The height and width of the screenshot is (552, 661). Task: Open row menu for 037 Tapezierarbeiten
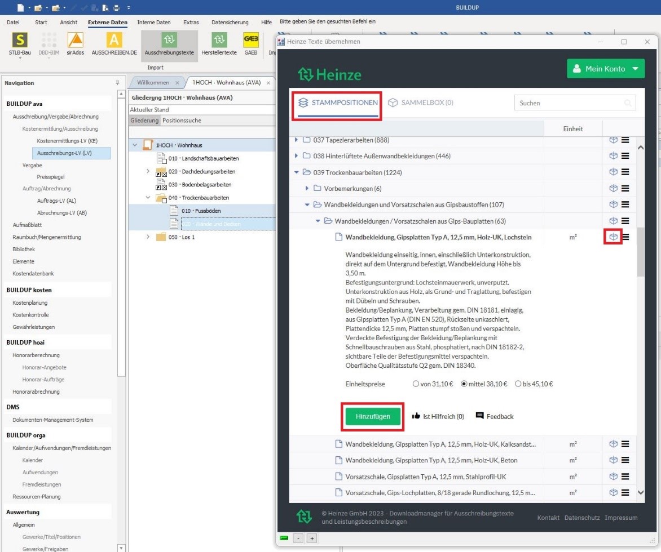[x=625, y=140]
